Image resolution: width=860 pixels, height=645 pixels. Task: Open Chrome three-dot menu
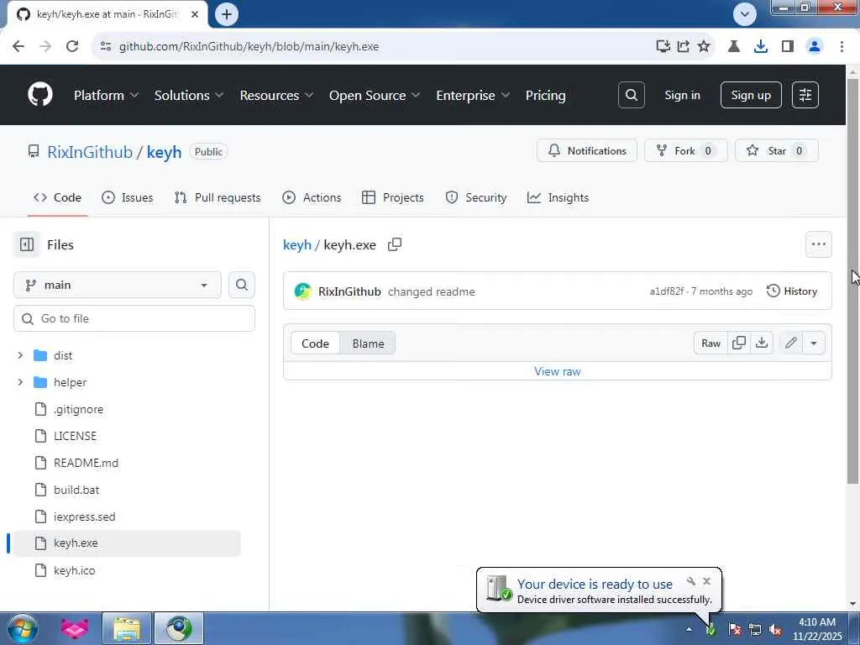click(842, 47)
